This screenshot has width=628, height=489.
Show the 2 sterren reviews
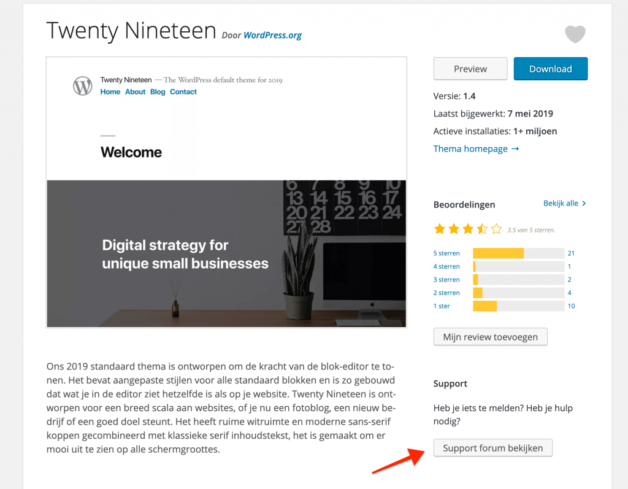point(446,293)
